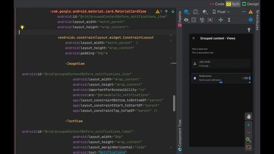Click the vertical expand arrows icon

(229, 20)
